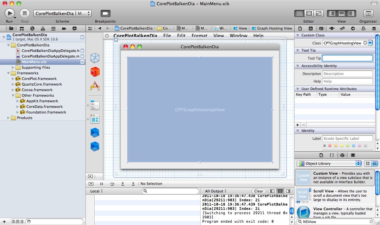Image resolution: width=380 pixels, height=225 pixels.
Task: Show the Version editor
Action: [319, 13]
